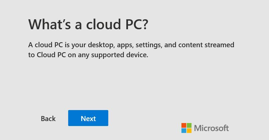The height and width of the screenshot is (140, 269).
Task: Select the red square in Microsoft logo
Action: [184, 125]
